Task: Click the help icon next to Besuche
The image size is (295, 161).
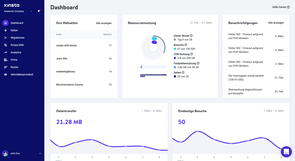Action: click(186, 45)
